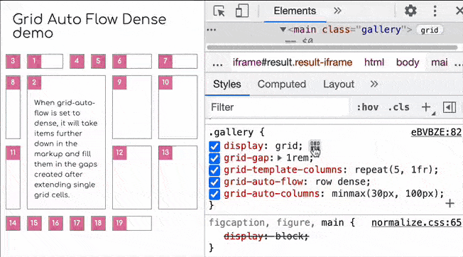Activate the inspect element picker icon

(219, 11)
